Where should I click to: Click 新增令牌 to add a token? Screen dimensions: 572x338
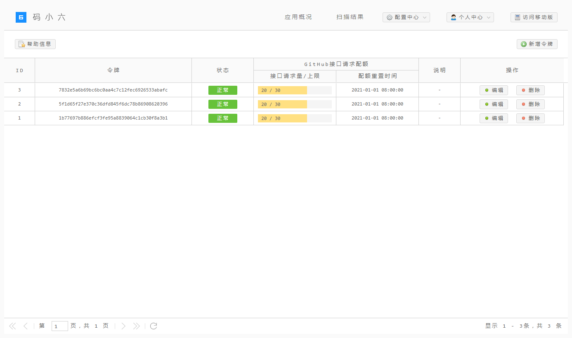pos(537,44)
